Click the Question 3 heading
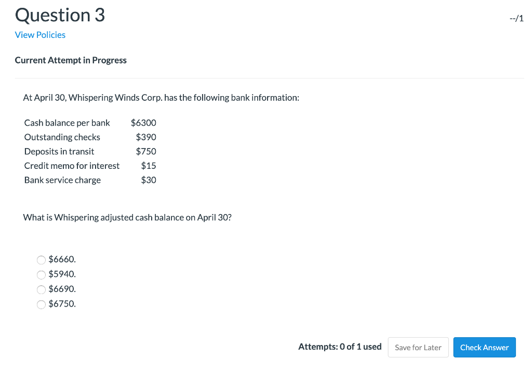 point(59,15)
